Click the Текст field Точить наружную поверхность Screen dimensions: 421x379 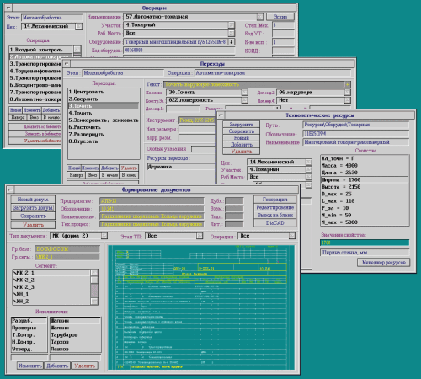tap(254, 84)
